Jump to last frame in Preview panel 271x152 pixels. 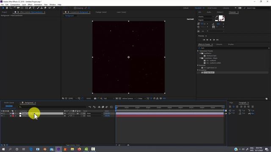(218, 40)
